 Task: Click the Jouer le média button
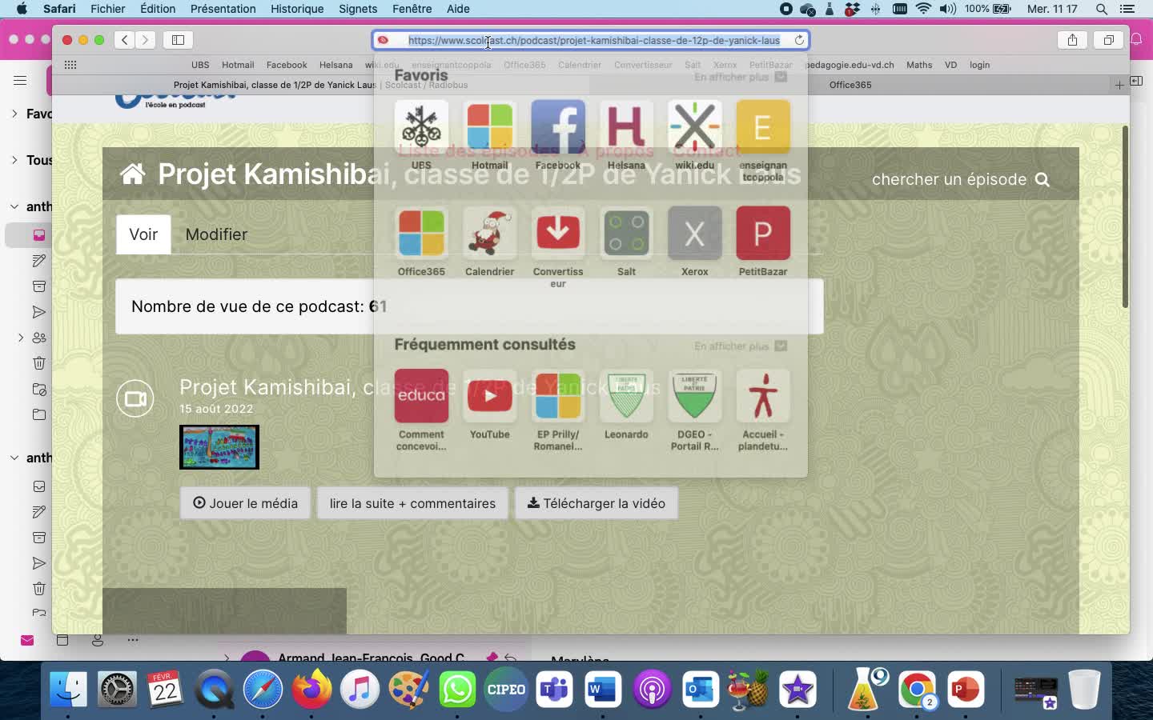tap(245, 503)
